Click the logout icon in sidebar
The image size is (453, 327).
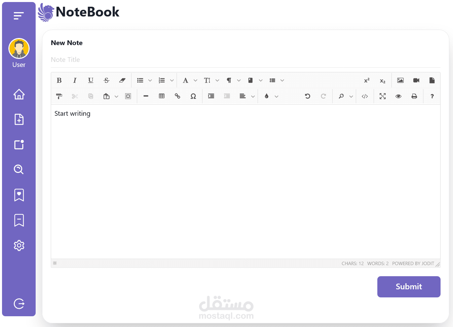[19, 304]
